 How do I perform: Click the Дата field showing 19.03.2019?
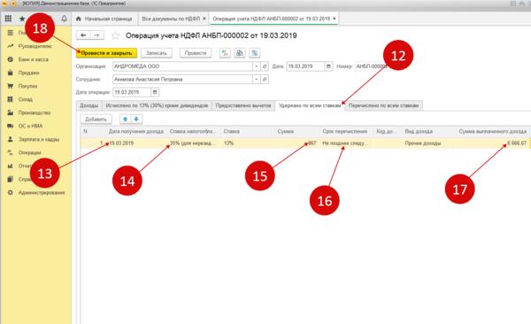[x=305, y=66]
